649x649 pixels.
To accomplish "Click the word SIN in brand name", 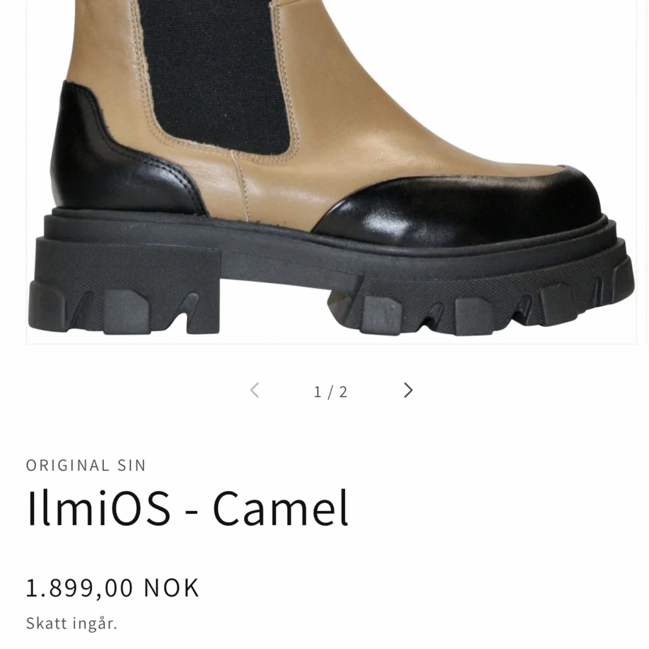I will pos(132,465).
